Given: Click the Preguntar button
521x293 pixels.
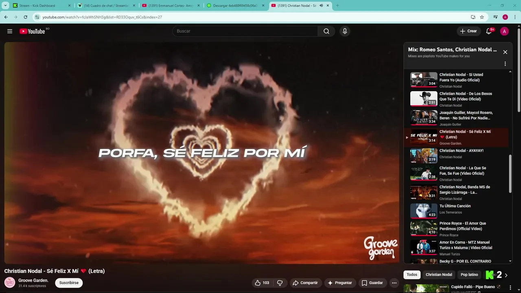Looking at the screenshot, I should point(340,283).
